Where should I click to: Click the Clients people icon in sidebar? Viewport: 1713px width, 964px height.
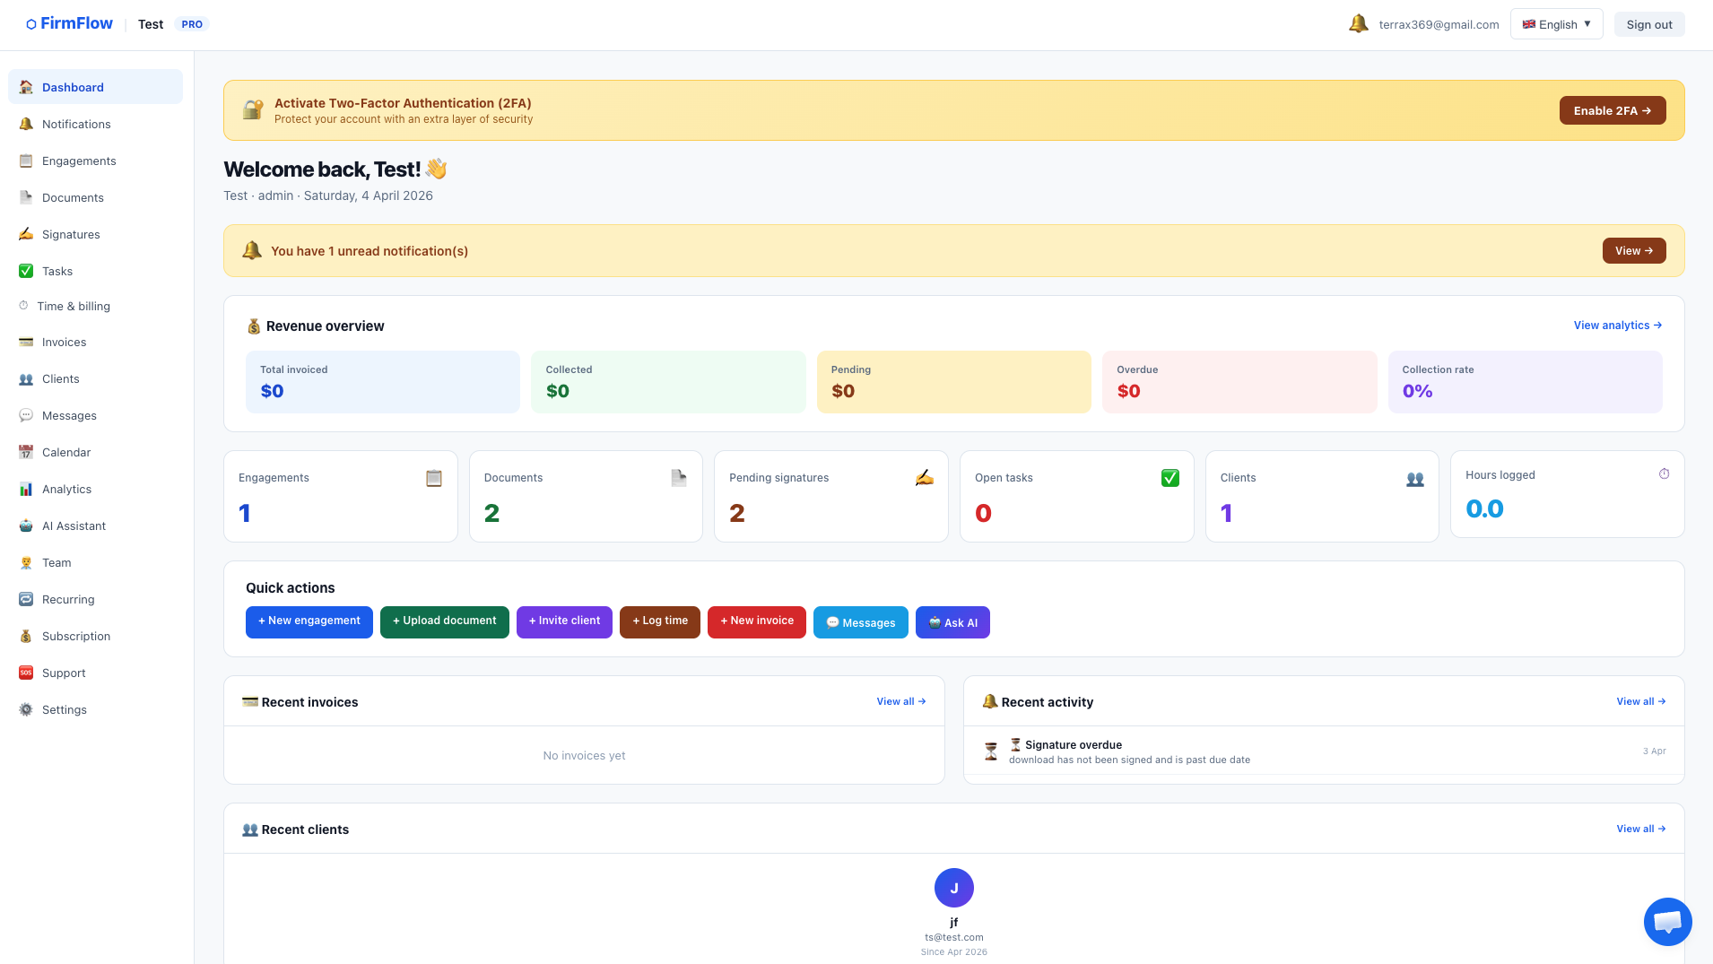pyautogui.click(x=26, y=378)
